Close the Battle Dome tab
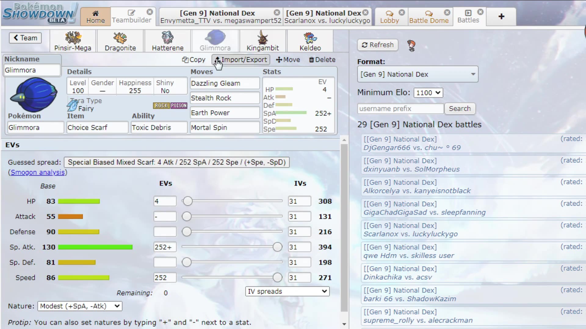 pos(447,12)
